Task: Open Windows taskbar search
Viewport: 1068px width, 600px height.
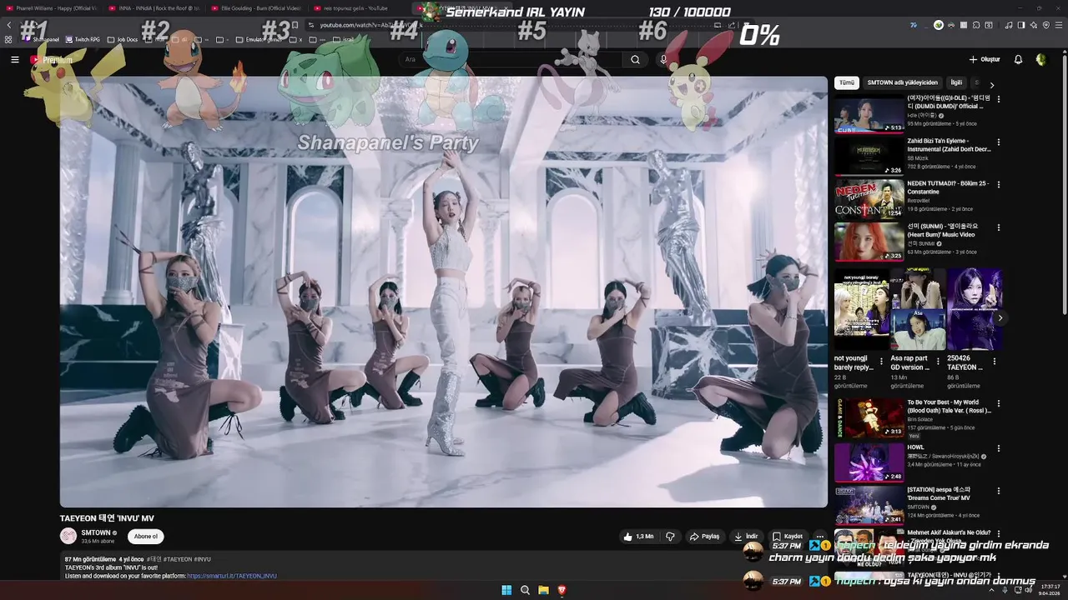Action: coord(525,590)
